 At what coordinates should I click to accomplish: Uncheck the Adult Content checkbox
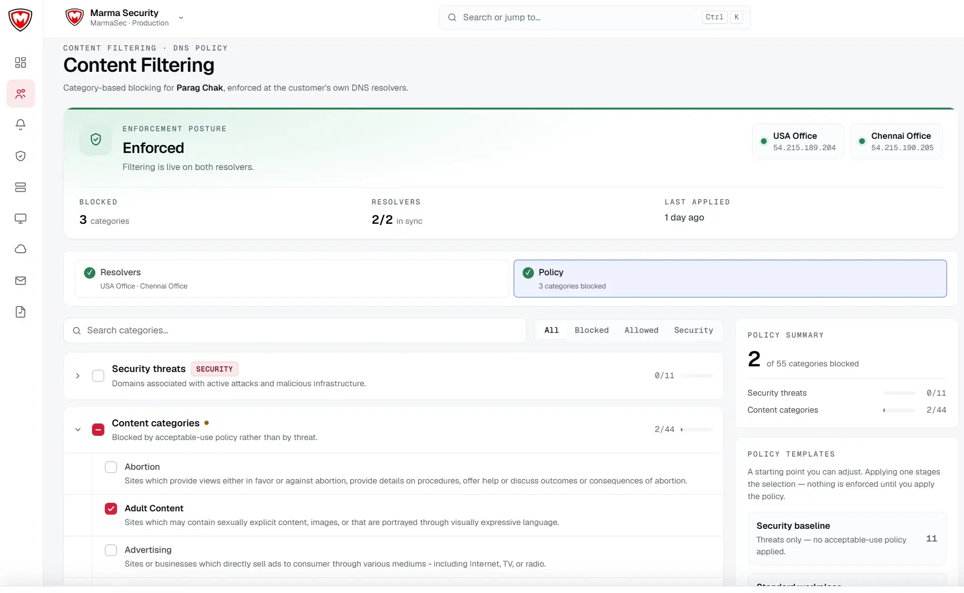coord(111,508)
